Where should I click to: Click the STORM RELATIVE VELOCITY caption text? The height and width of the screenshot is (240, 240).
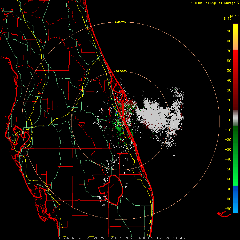(x=85, y=238)
